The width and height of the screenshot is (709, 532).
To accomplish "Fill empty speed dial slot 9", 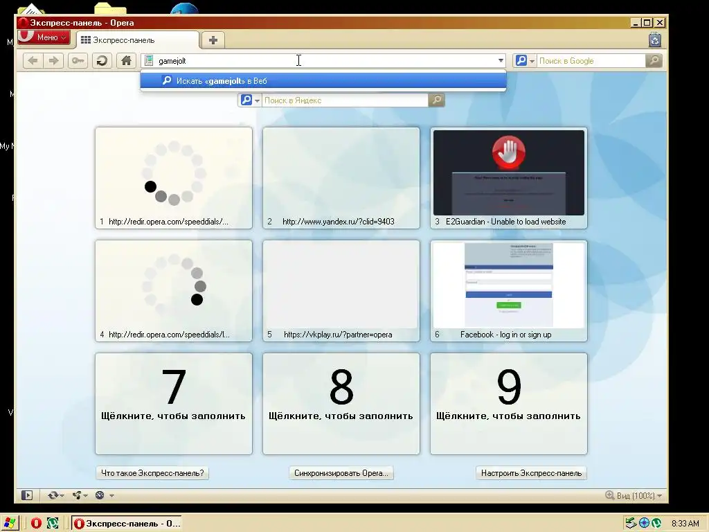I will [509, 404].
